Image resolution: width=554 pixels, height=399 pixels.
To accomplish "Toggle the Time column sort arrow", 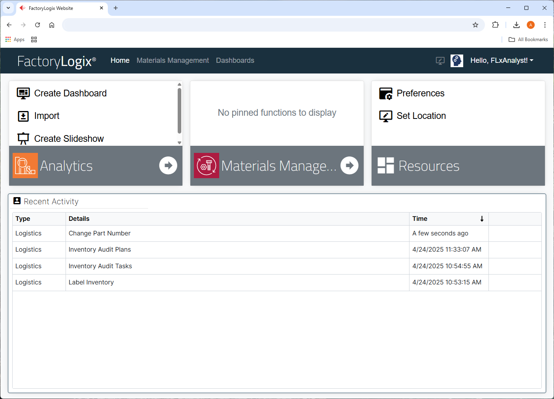I will click(482, 218).
